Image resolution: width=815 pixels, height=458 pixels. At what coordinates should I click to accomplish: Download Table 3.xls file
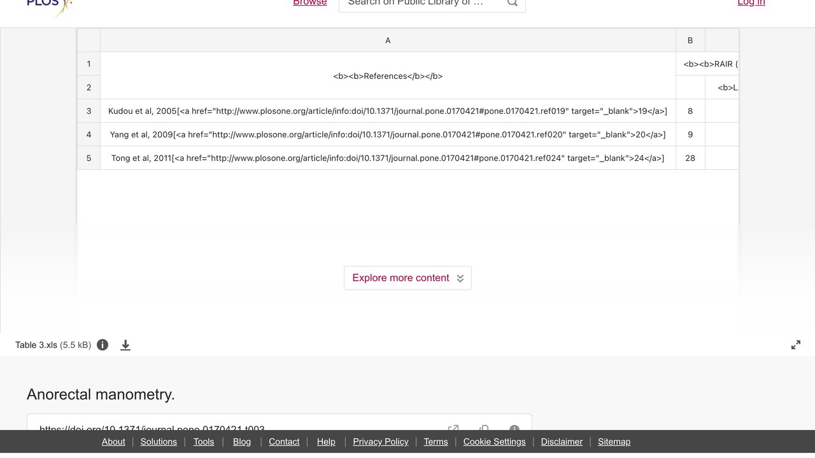point(125,345)
